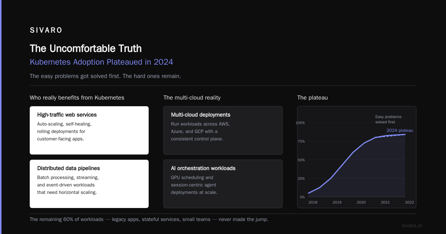Click the 2021 x-axis label
The height and width of the screenshot is (234, 446).
[x=385, y=202]
